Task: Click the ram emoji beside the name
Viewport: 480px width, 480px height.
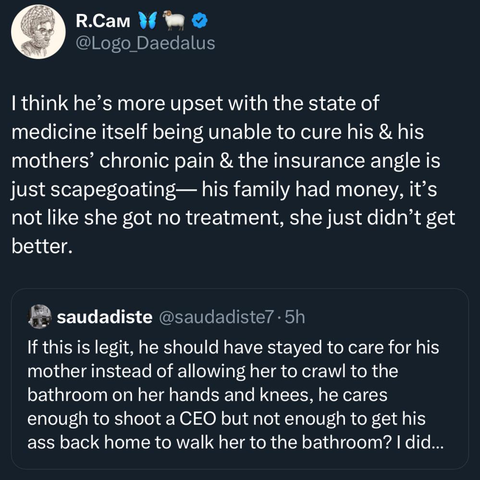Action: pos(173,21)
